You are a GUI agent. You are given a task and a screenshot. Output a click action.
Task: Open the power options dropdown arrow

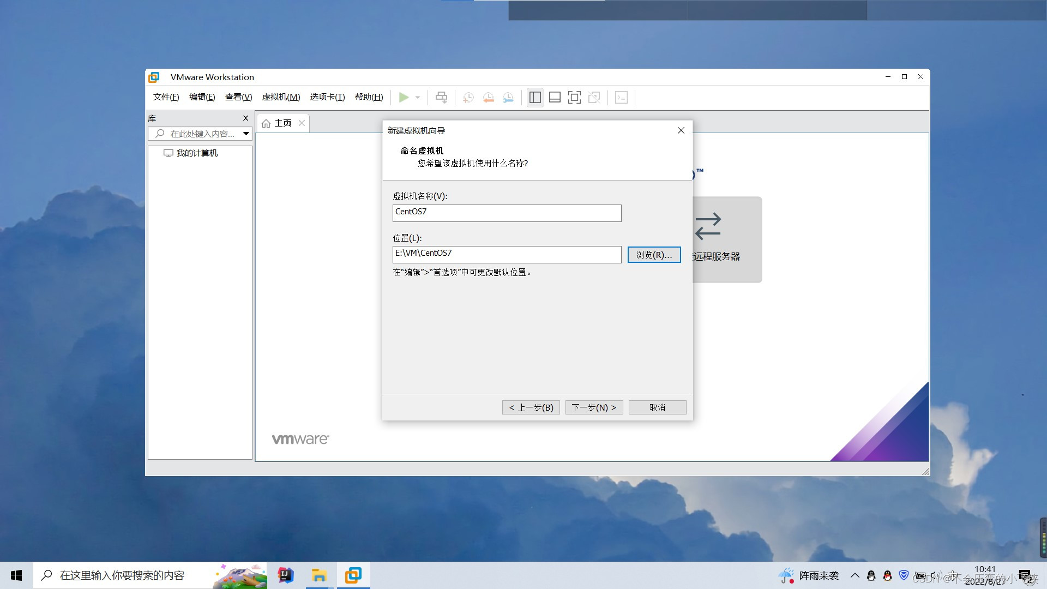coord(418,98)
